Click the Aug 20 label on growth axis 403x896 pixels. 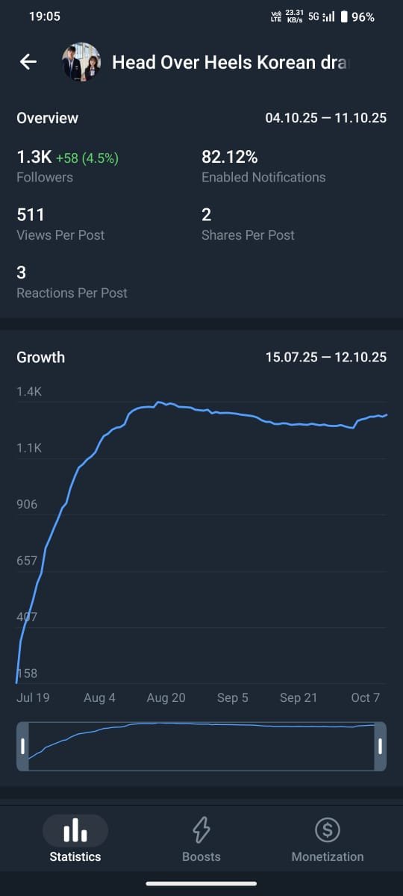tap(166, 697)
